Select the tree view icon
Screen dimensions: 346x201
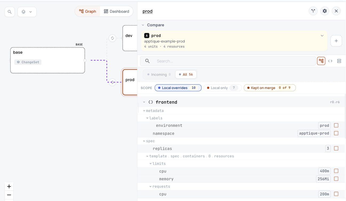(x=321, y=61)
